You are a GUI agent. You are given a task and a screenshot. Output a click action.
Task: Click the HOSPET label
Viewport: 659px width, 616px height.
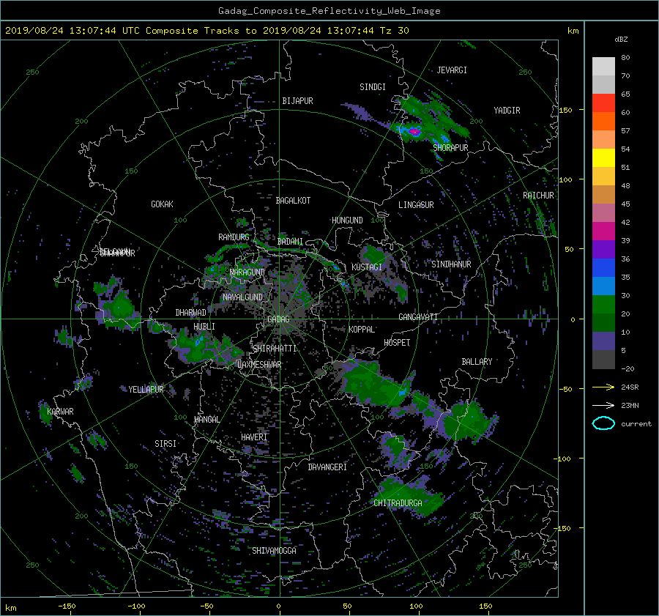[397, 343]
